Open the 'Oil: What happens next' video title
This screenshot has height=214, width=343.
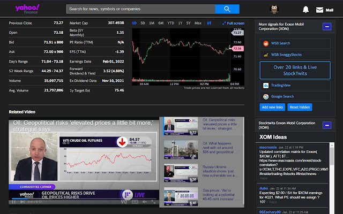[x=219, y=148]
